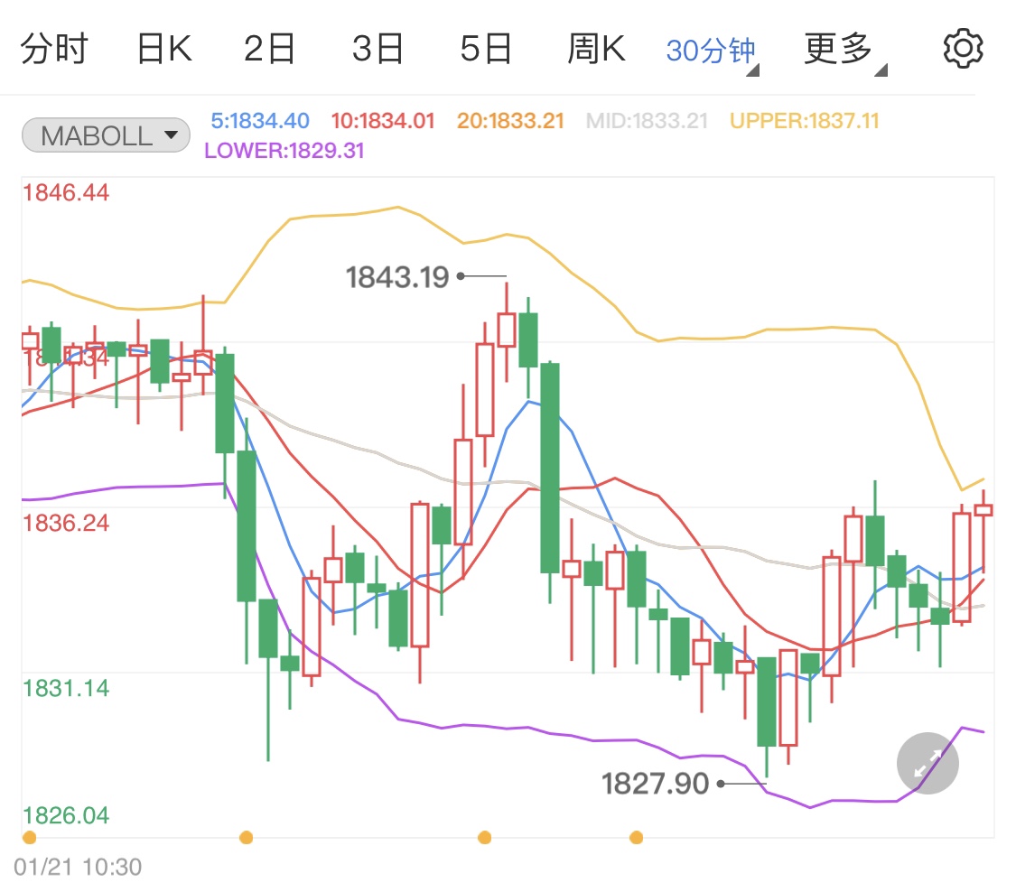Click the 1827.90 low price marker

point(656,784)
